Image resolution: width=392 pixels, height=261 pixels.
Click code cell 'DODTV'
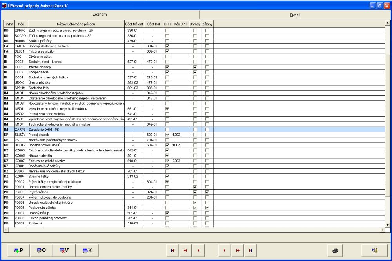click(21, 145)
